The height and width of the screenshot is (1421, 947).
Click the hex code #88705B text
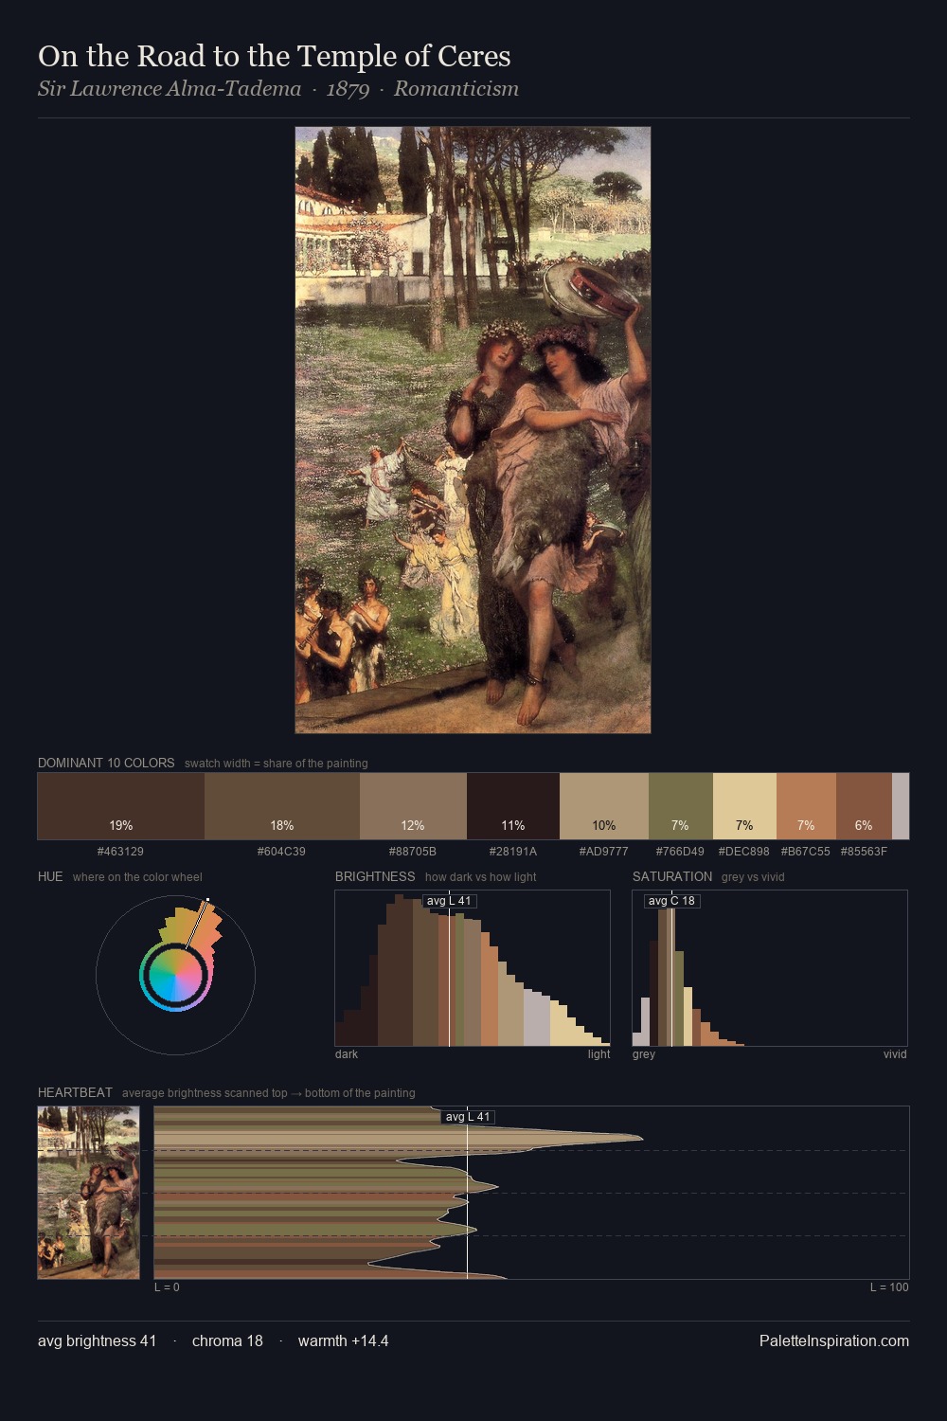point(413,852)
